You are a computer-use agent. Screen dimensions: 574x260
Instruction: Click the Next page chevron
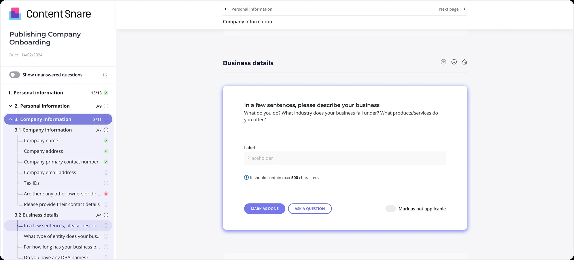coord(465,9)
